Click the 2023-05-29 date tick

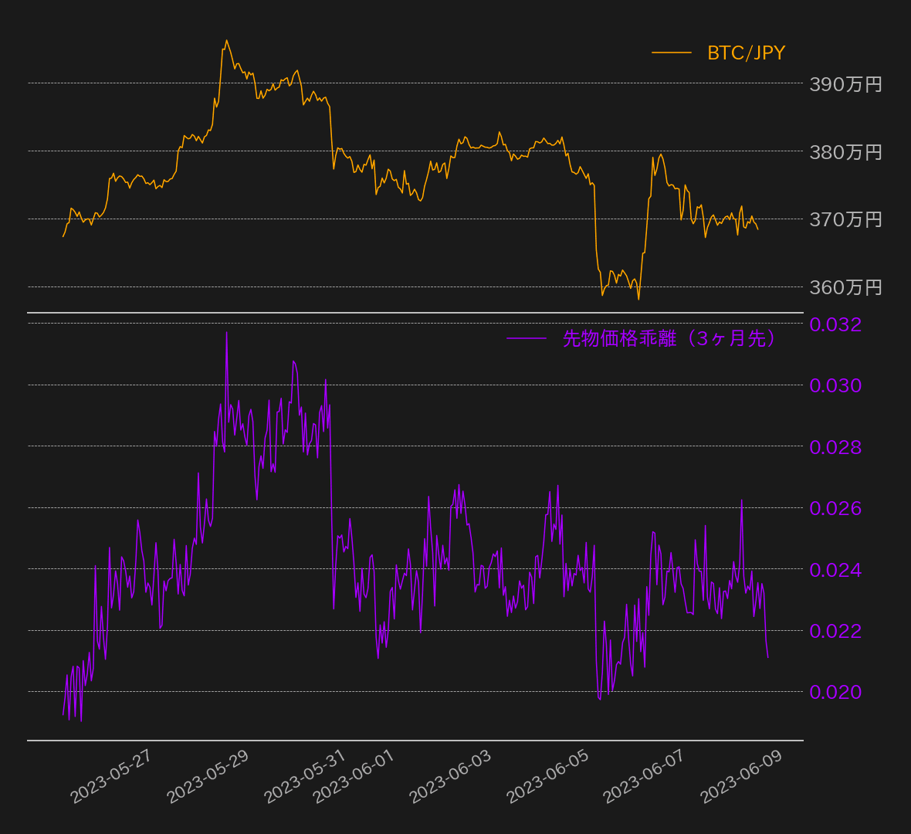(x=208, y=776)
